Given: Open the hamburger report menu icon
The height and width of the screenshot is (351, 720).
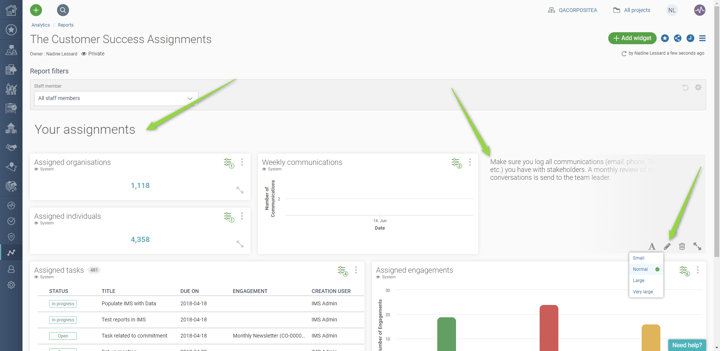Looking at the screenshot, I should pyautogui.click(x=702, y=38).
